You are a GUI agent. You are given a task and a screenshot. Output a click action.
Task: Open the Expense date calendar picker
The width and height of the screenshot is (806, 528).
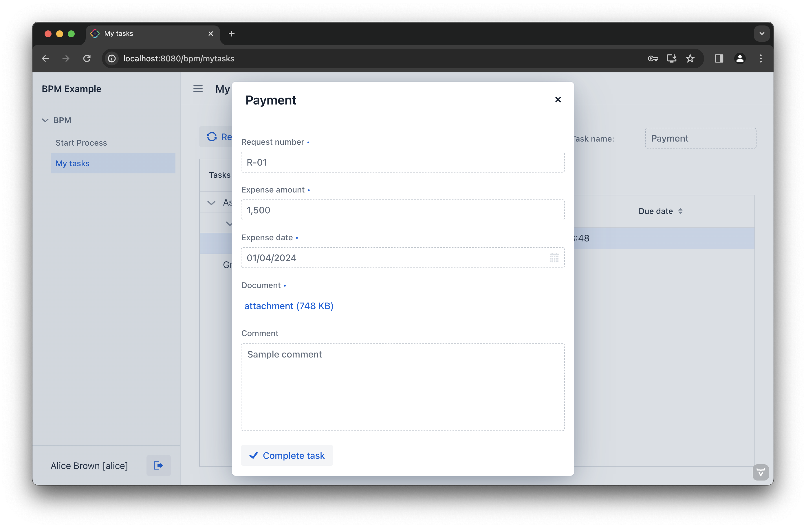[x=554, y=258]
